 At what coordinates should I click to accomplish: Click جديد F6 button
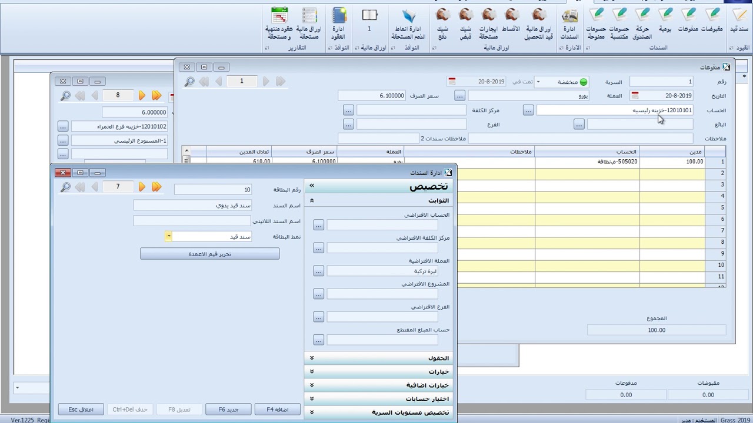pos(228,409)
